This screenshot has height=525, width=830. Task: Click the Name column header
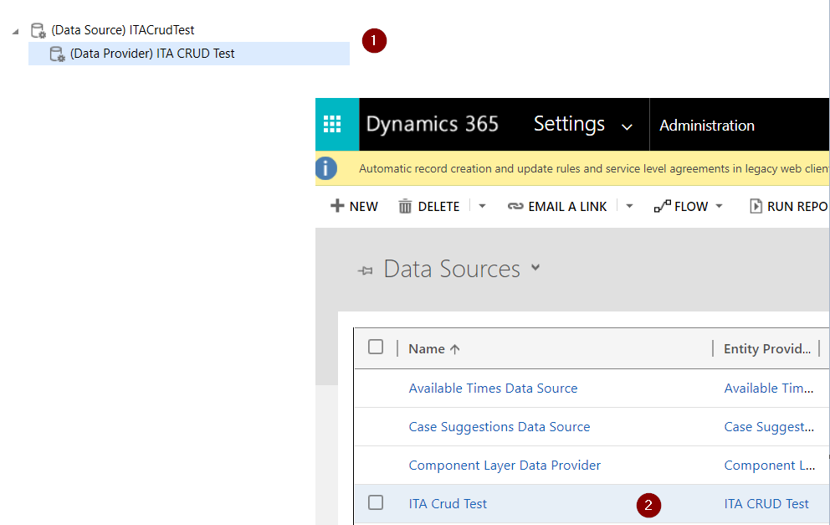427,349
